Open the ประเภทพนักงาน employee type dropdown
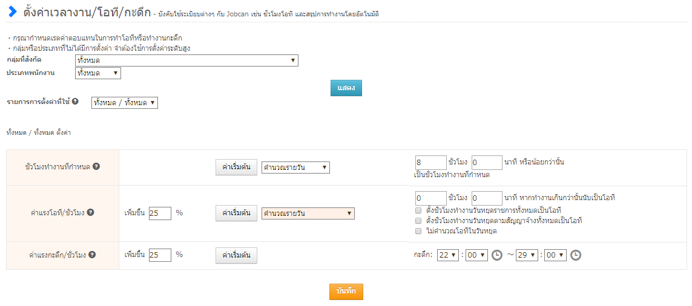Viewport: 692px width, 306px height. (98, 73)
